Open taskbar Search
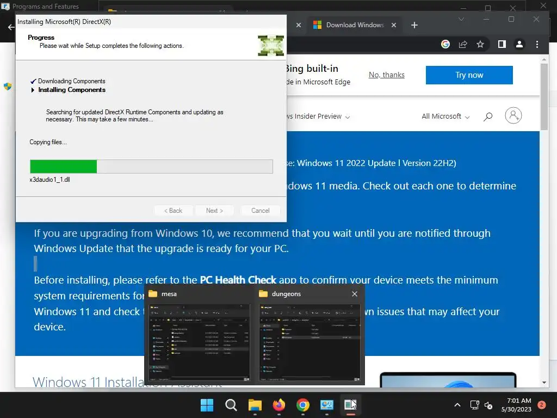557x418 pixels. 231,405
